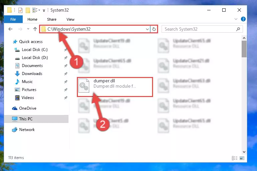
Task: Open the Customize Quick Access Toolbar arrow
Action: [44, 11]
